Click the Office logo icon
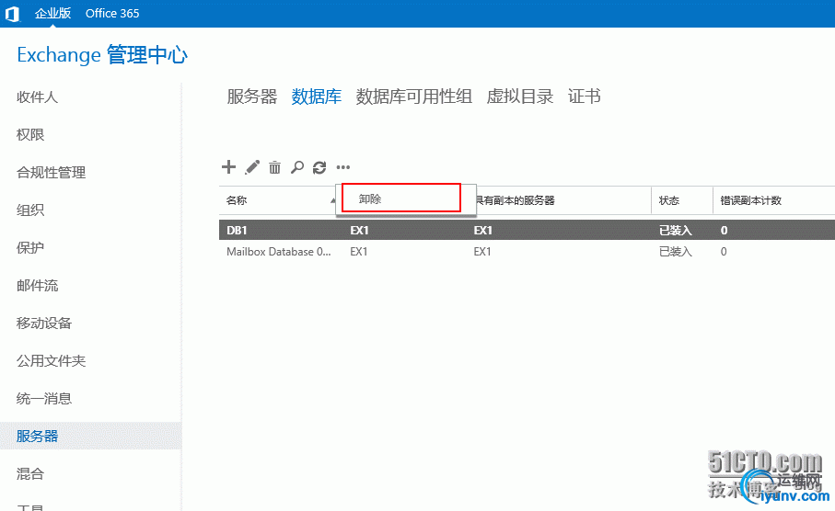This screenshot has height=511, width=835. 12,14
